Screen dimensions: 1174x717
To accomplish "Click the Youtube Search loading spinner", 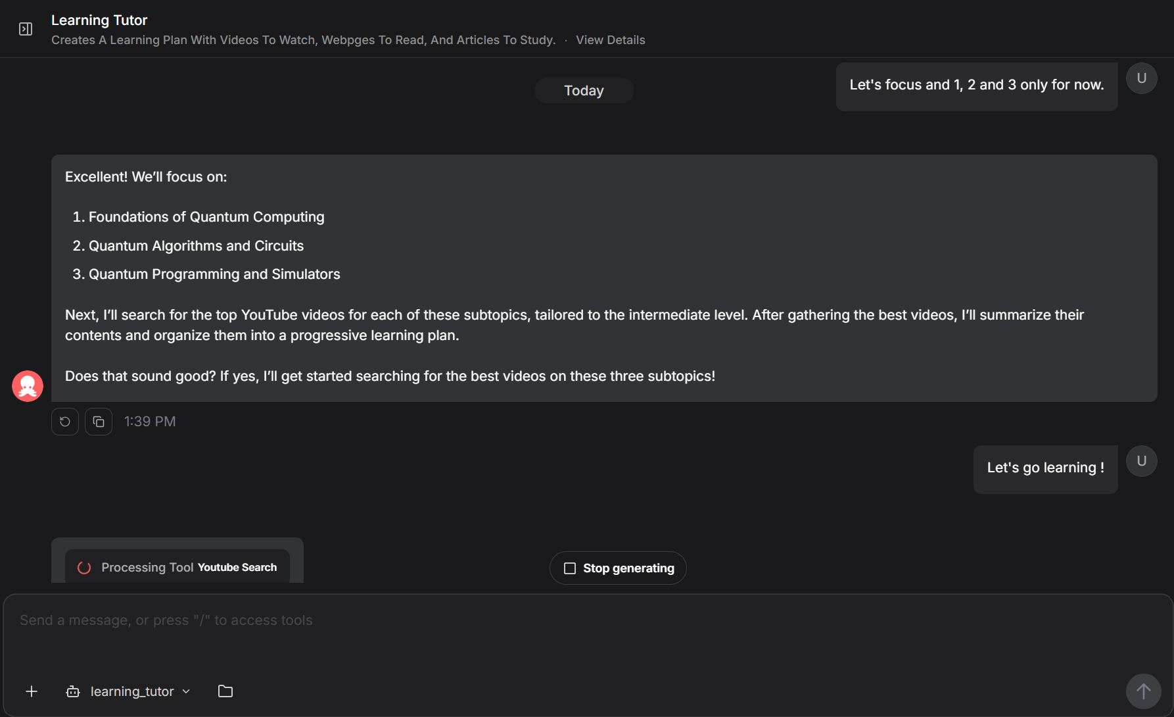I will click(x=84, y=568).
